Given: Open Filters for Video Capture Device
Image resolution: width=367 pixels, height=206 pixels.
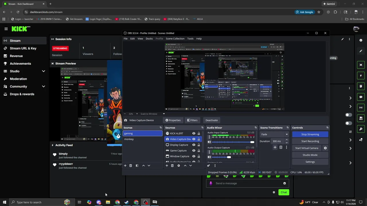Looking at the screenshot, I should point(192,120).
